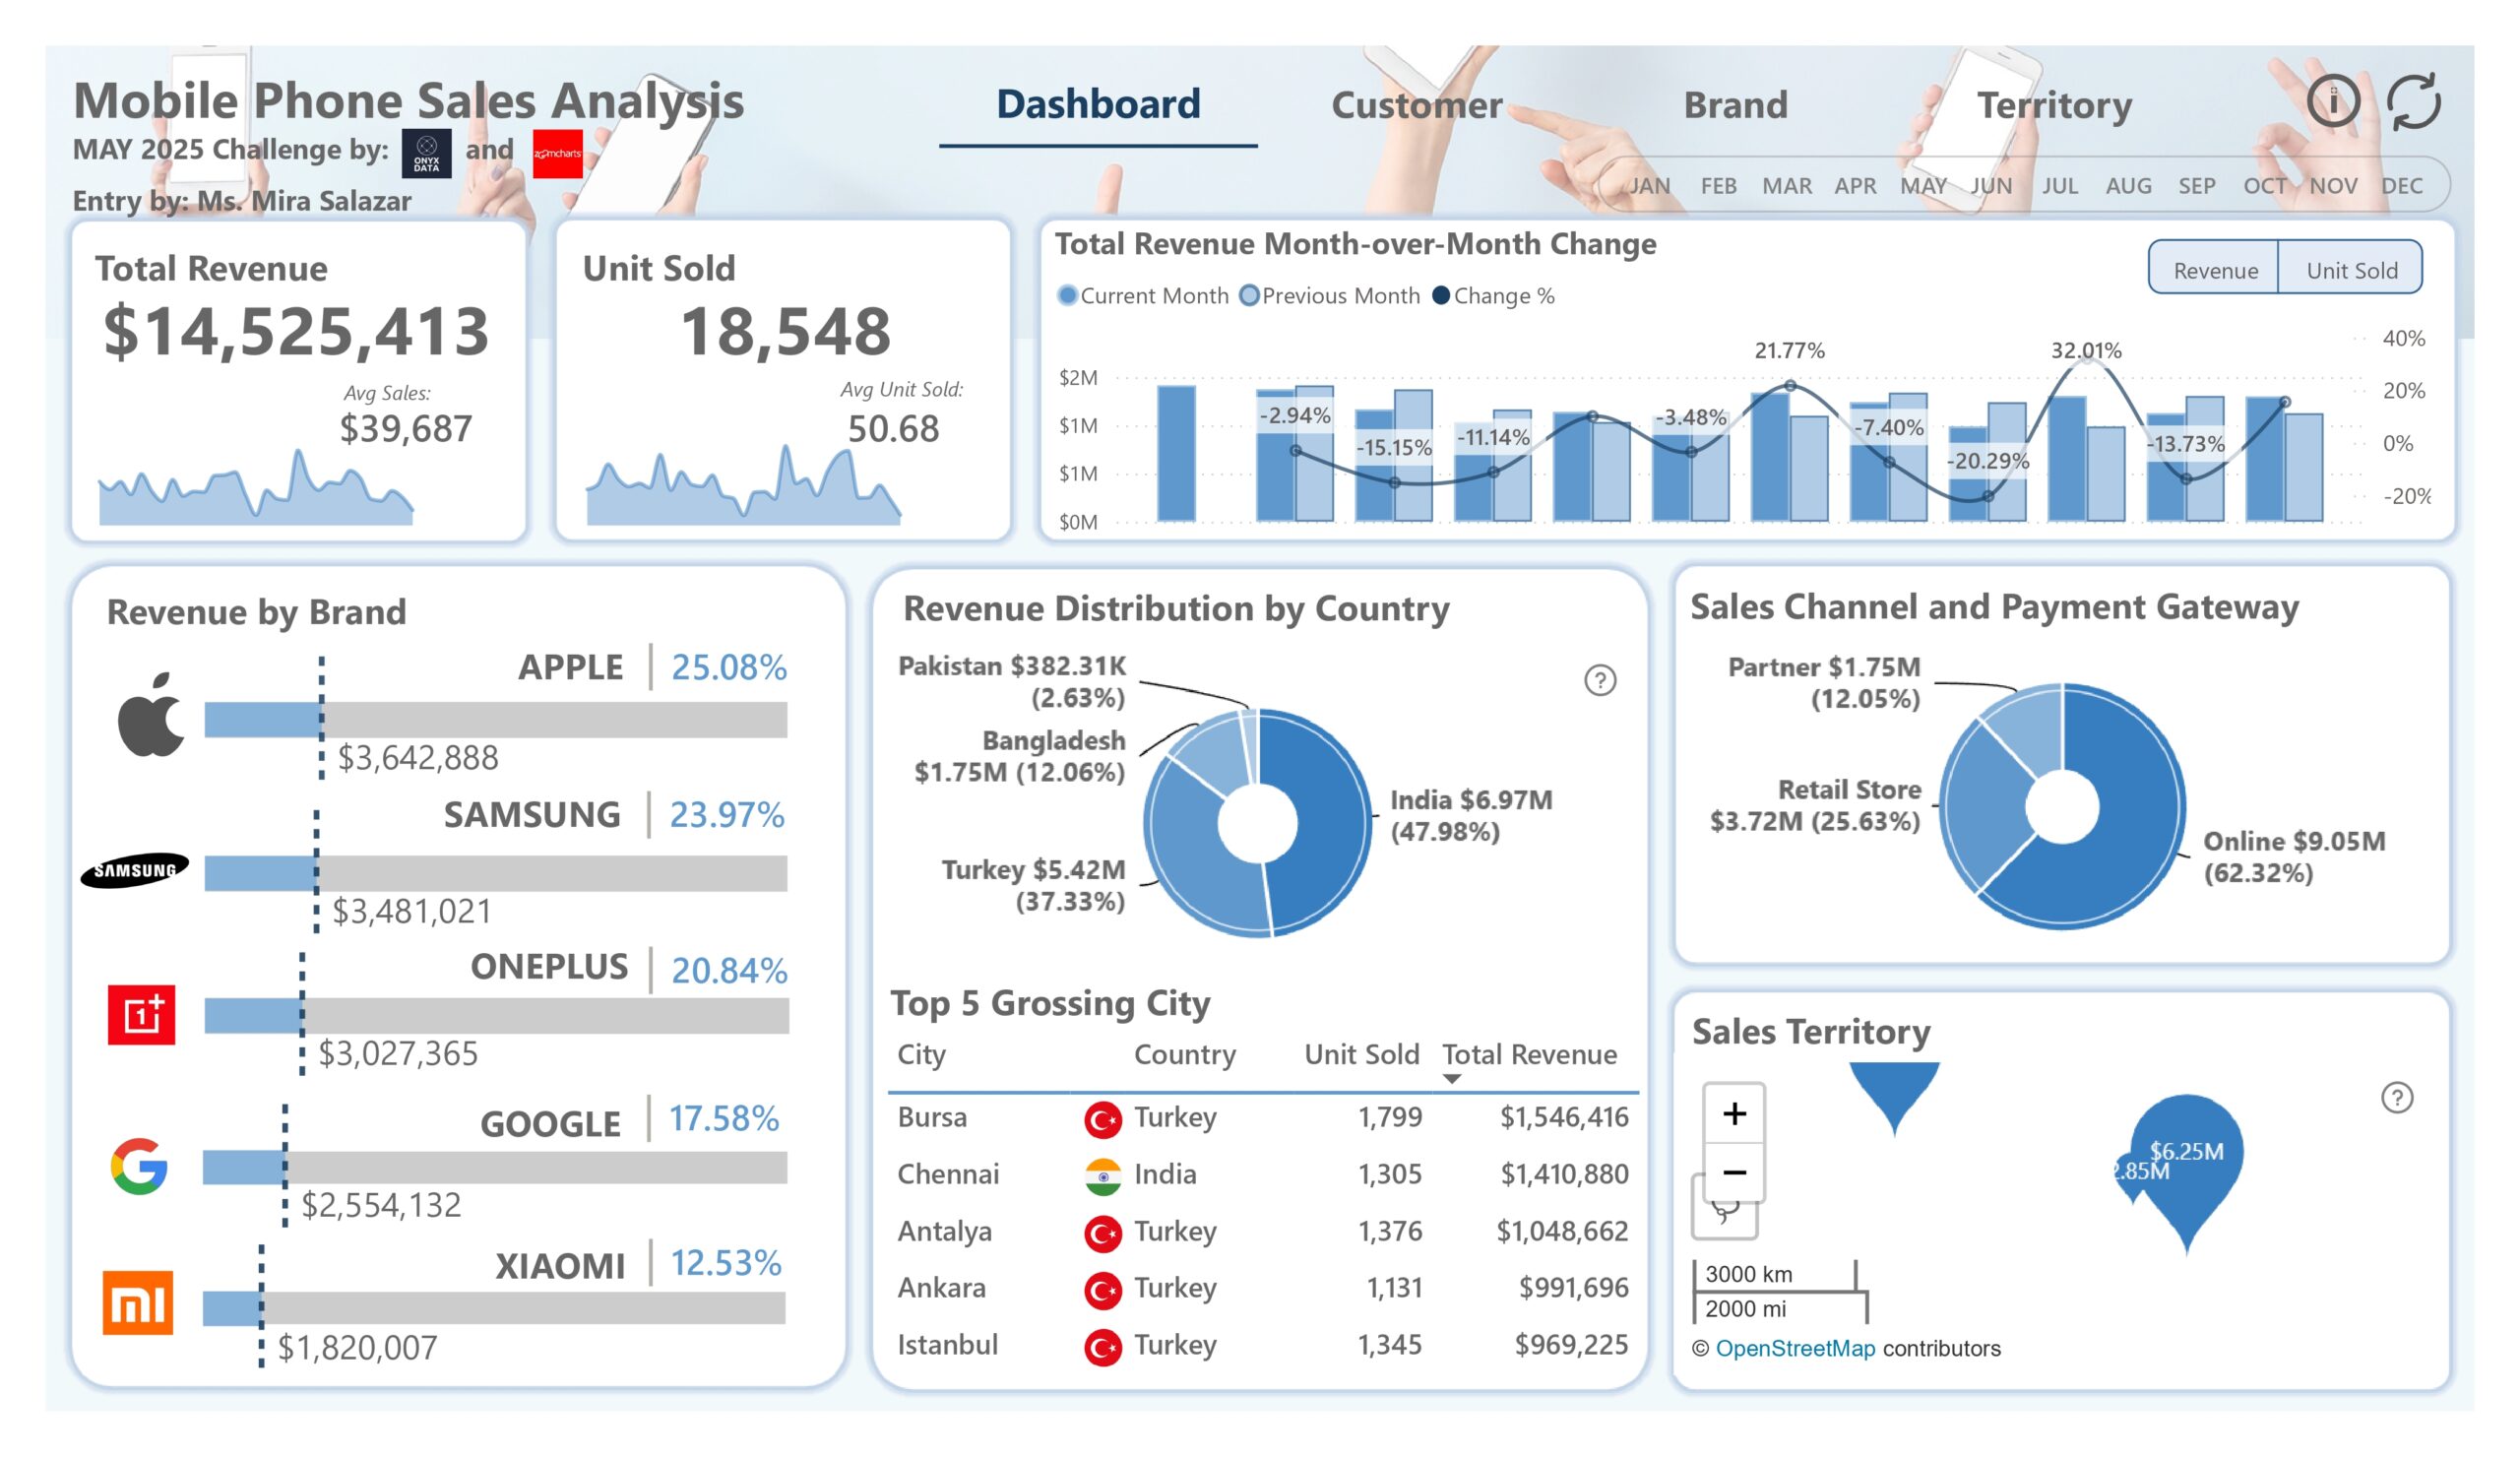Click the Google brand logo
The height and width of the screenshot is (1457, 2520).
(139, 1166)
